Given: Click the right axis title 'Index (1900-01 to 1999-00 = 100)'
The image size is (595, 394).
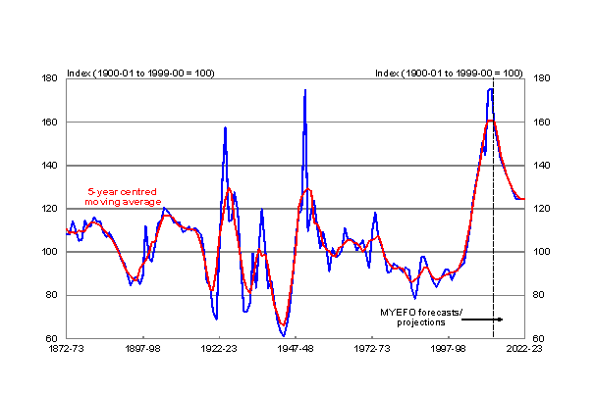Looking at the screenshot, I should click(449, 74).
